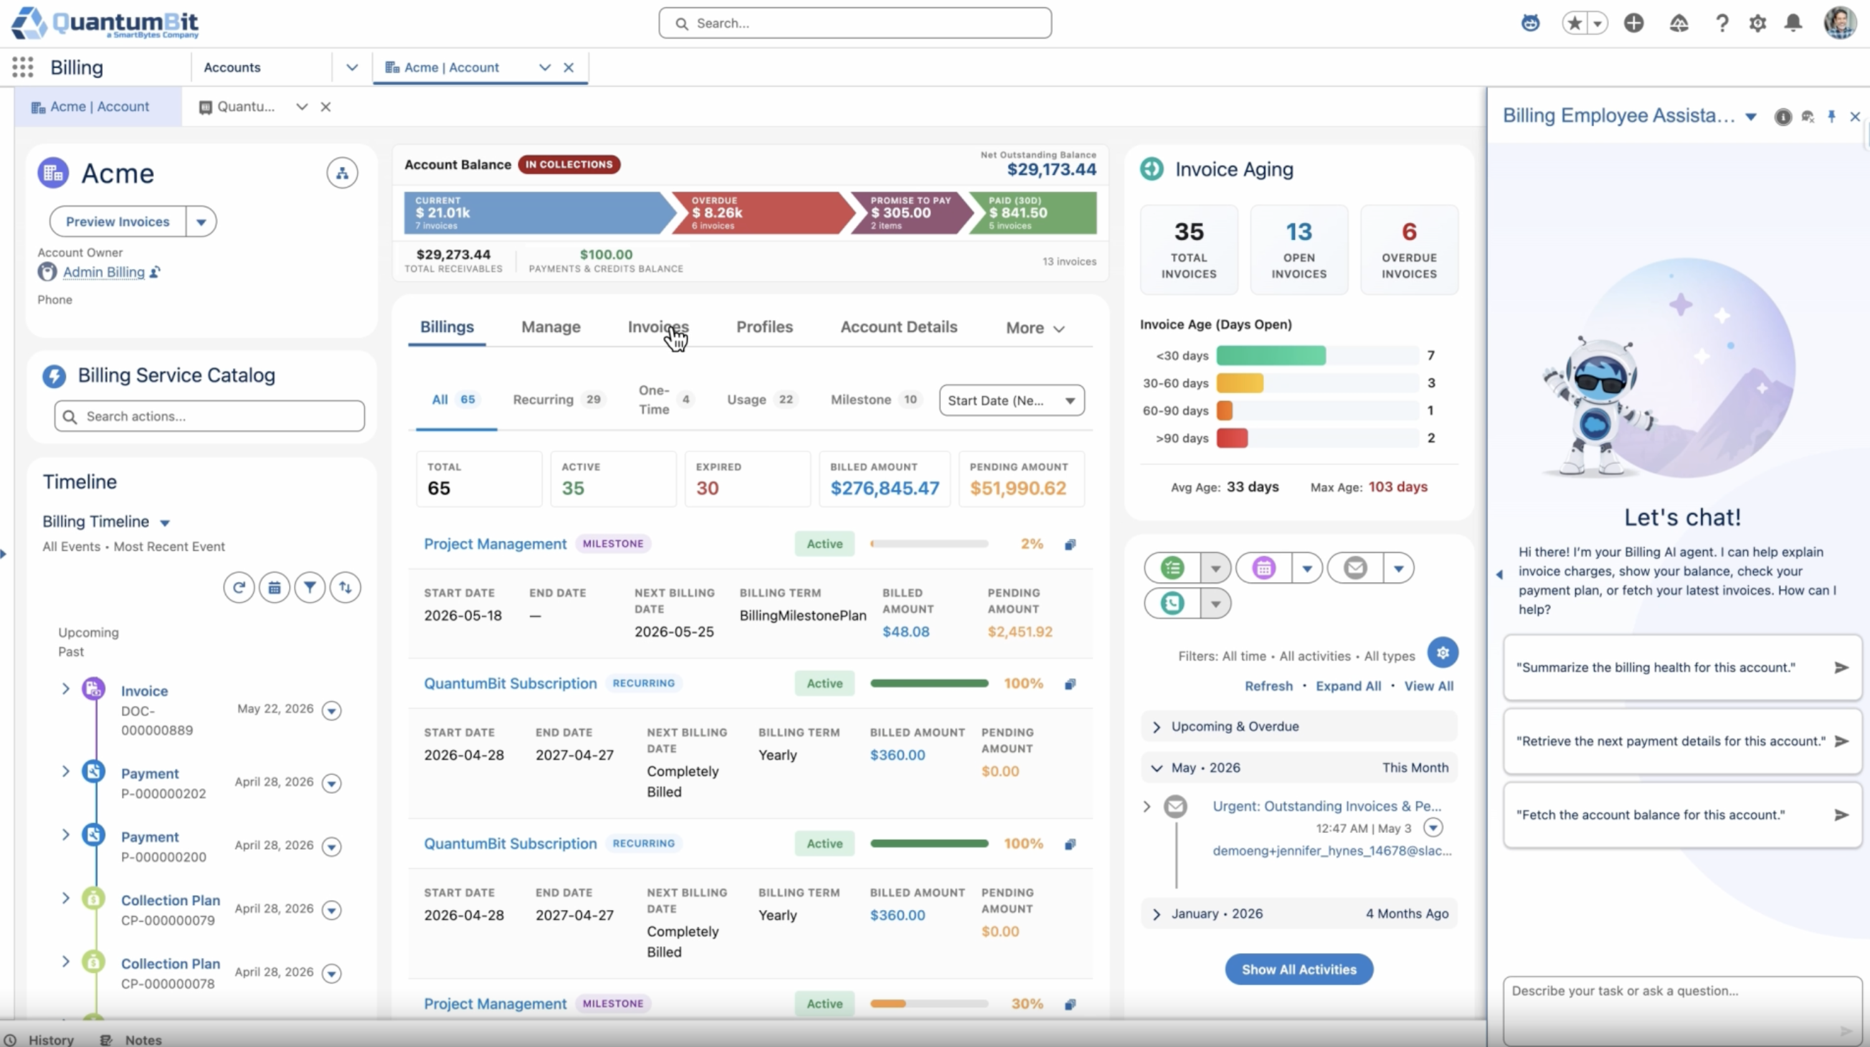Pin the Billing Employee Assistant panel
The width and height of the screenshot is (1870, 1047).
(x=1831, y=117)
